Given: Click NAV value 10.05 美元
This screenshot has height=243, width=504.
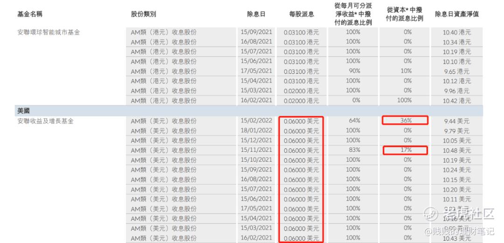Looking at the screenshot, I should tap(457, 141).
